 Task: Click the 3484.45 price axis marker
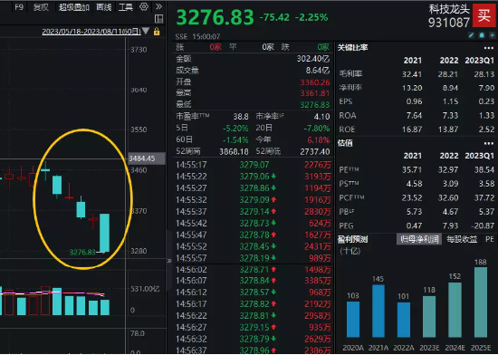pyautogui.click(x=147, y=158)
